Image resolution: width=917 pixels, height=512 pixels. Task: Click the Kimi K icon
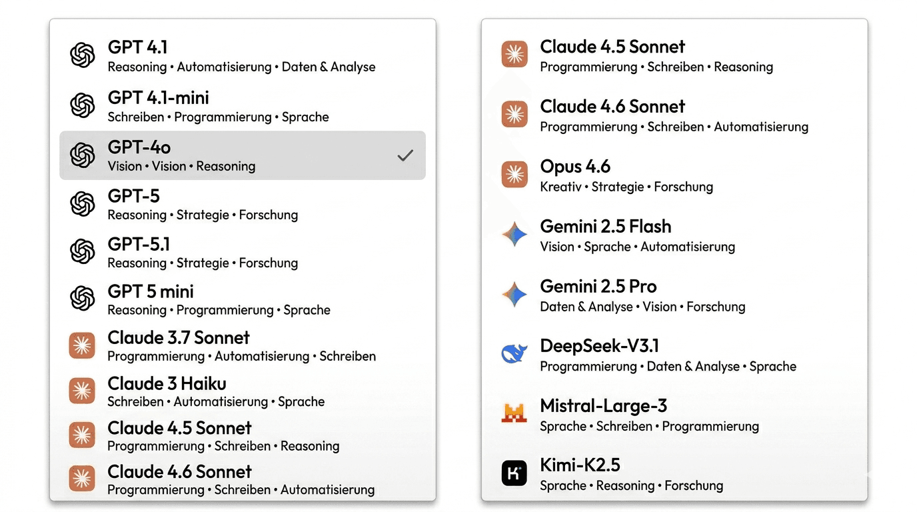(514, 474)
